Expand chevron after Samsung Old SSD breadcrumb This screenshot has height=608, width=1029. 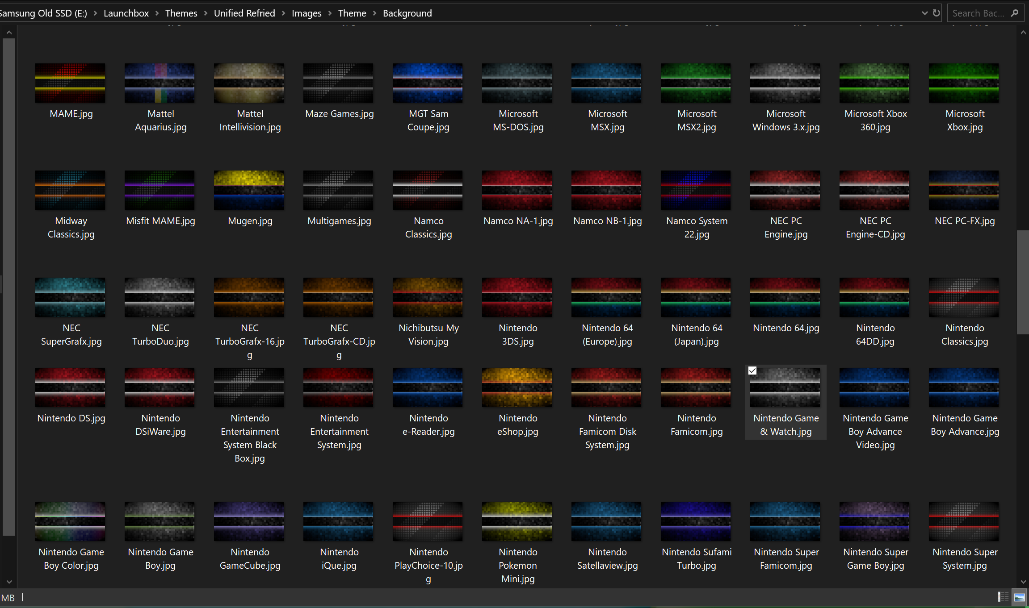tap(95, 13)
